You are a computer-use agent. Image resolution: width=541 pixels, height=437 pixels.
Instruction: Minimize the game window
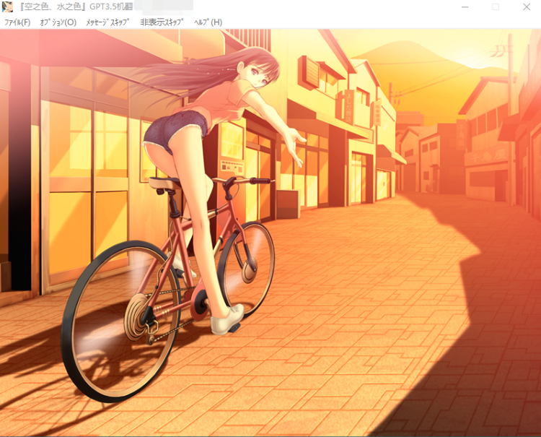coord(465,7)
